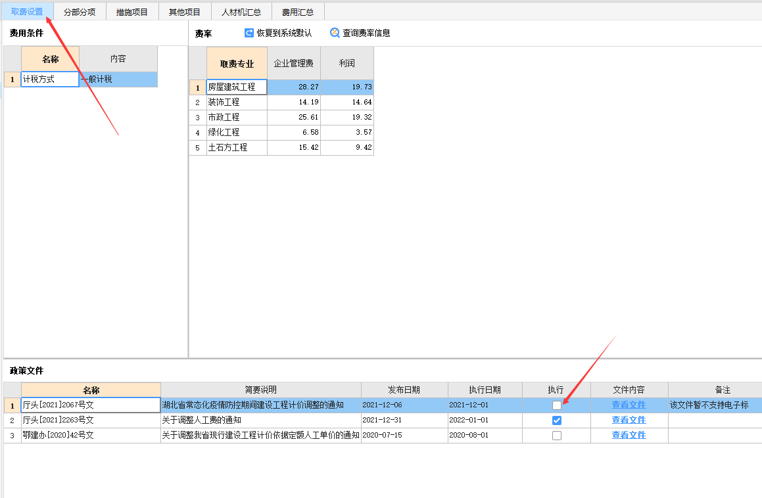Check the 执行 box for 厅头[2021]2067号文
The height and width of the screenshot is (498, 762).
point(557,405)
